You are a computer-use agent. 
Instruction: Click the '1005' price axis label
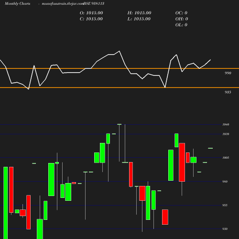[226, 158]
